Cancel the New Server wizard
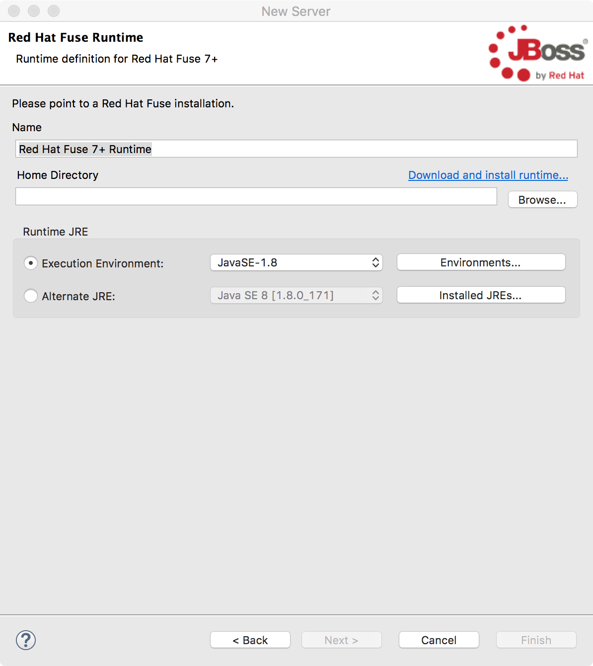The width and height of the screenshot is (593, 666). pyautogui.click(x=439, y=640)
